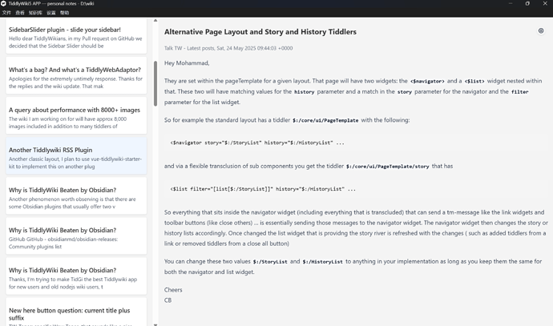Click the round icon button beside article title
This screenshot has height=326, width=553.
(x=541, y=31)
